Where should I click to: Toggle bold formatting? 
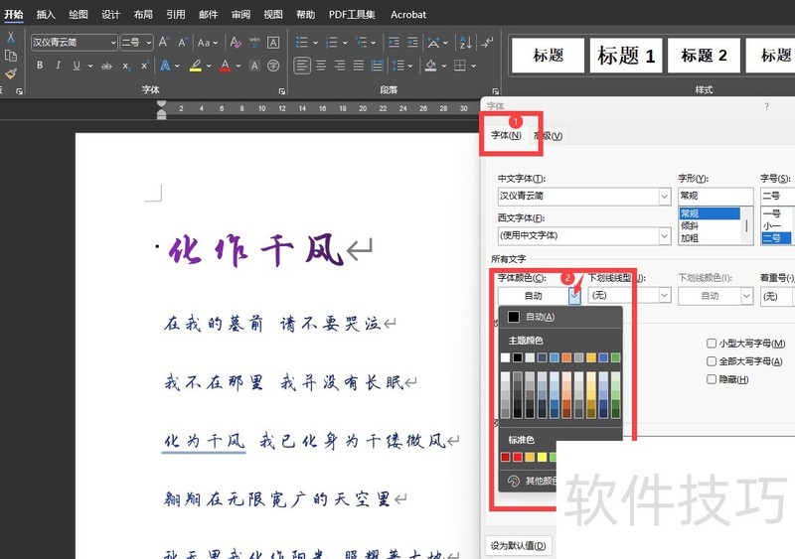tap(40, 66)
